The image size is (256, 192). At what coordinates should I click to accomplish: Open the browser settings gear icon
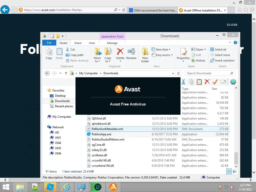click(252, 10)
